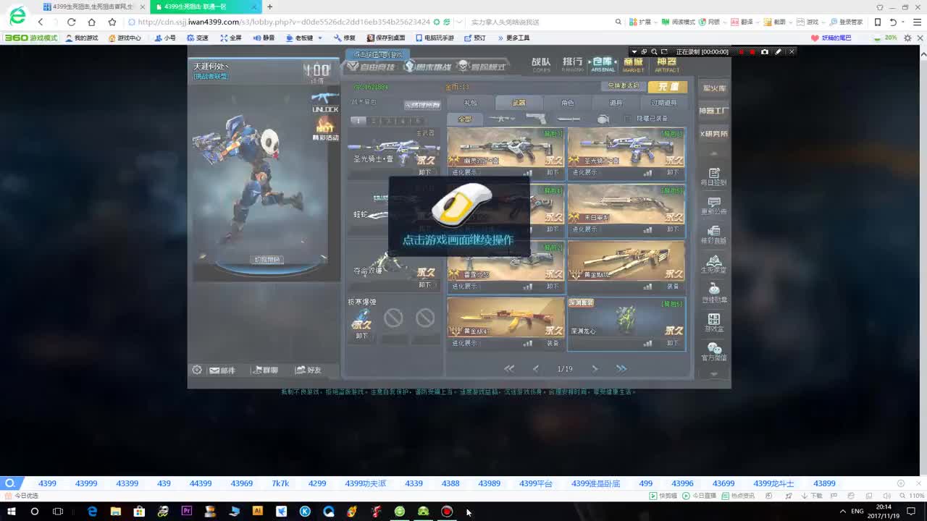Filter weapons by pistol icon
Image resolution: width=927 pixels, height=521 pixels.
pyautogui.click(x=535, y=119)
